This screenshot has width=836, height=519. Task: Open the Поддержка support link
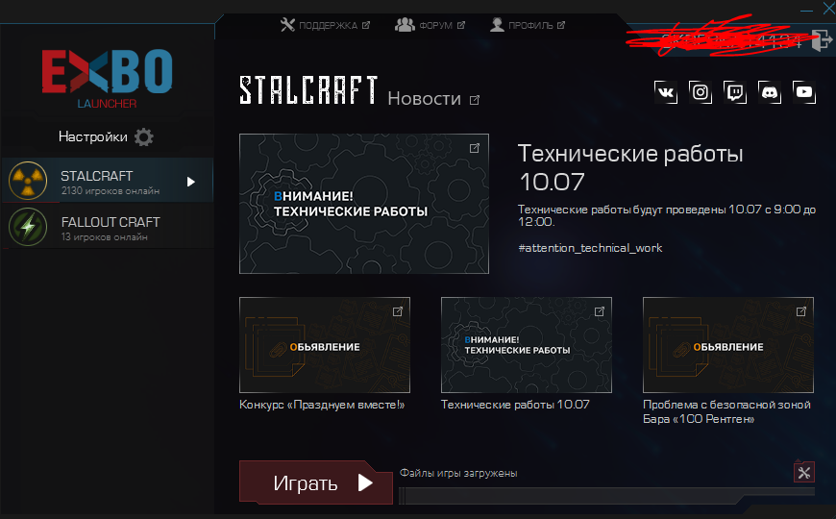[328, 25]
